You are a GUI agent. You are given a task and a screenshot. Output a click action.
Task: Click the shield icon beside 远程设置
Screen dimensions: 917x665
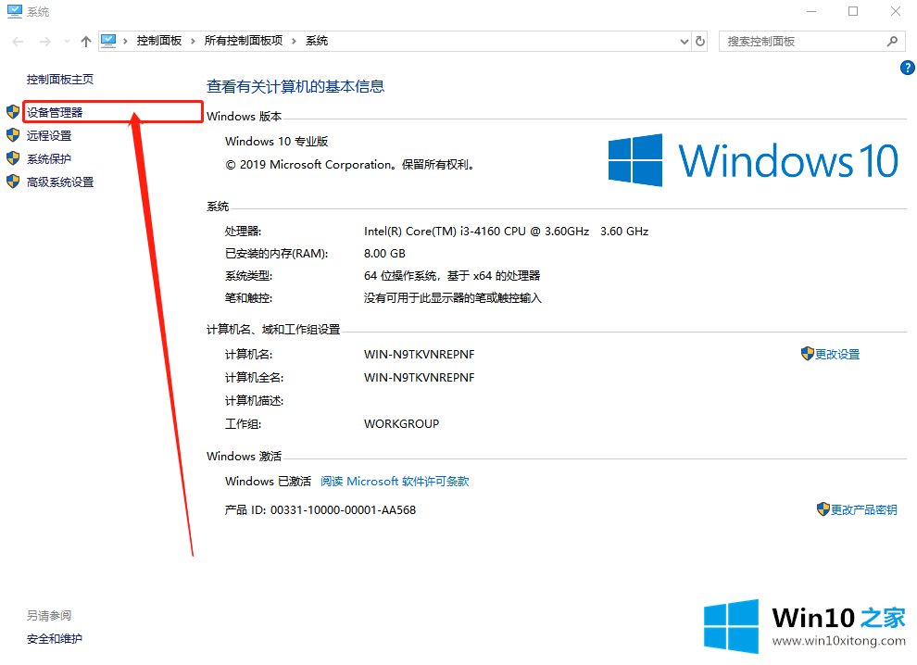(13, 135)
